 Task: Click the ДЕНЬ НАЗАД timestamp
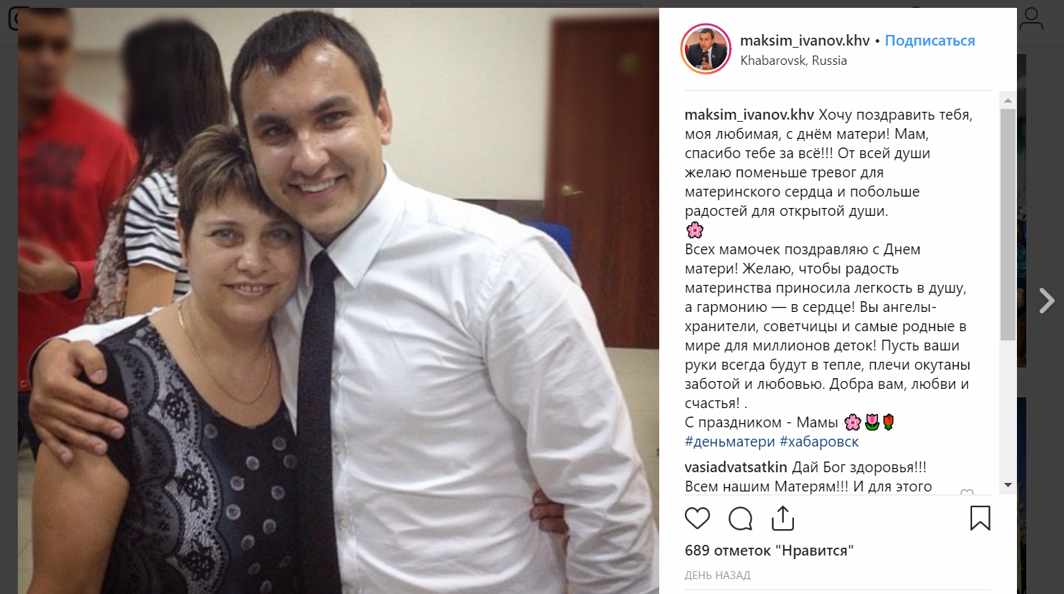[x=717, y=575]
